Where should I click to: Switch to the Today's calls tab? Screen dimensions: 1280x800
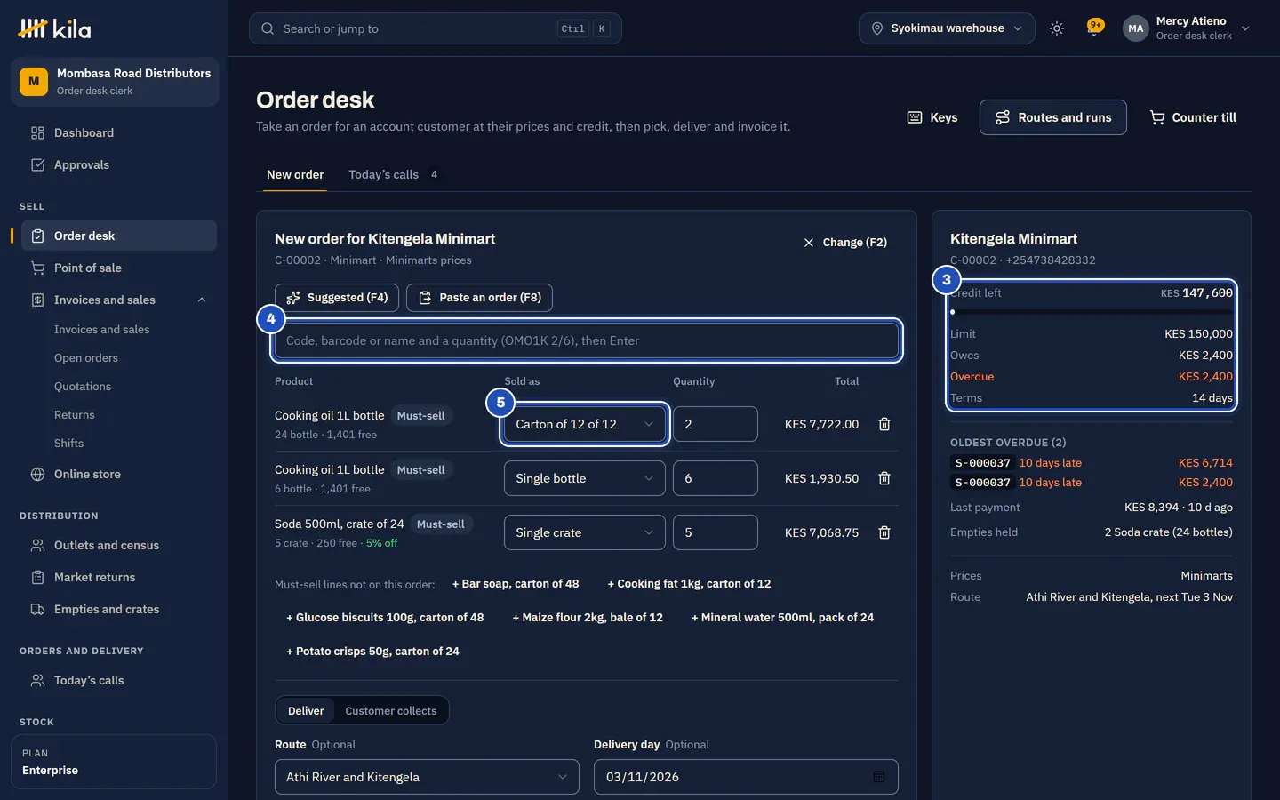393,174
